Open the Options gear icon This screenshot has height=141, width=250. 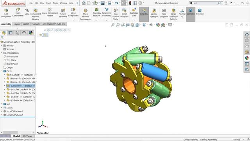point(140,3)
